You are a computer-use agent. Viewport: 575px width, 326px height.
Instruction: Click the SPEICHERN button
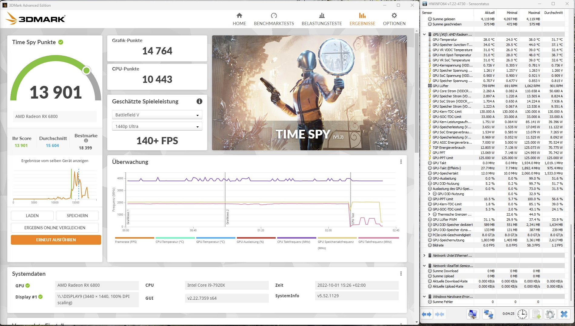(x=77, y=216)
